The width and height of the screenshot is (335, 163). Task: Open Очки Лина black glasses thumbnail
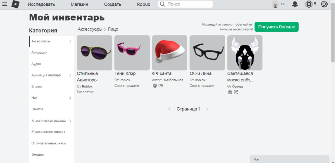[x=207, y=53]
